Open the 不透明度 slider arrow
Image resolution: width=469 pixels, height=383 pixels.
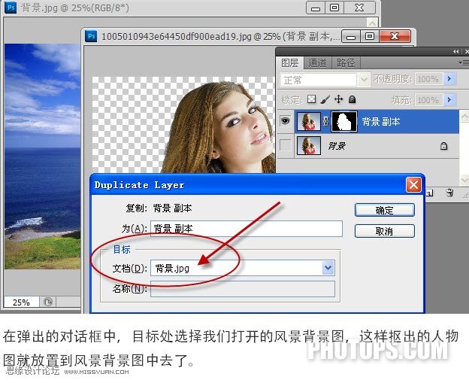(x=449, y=79)
